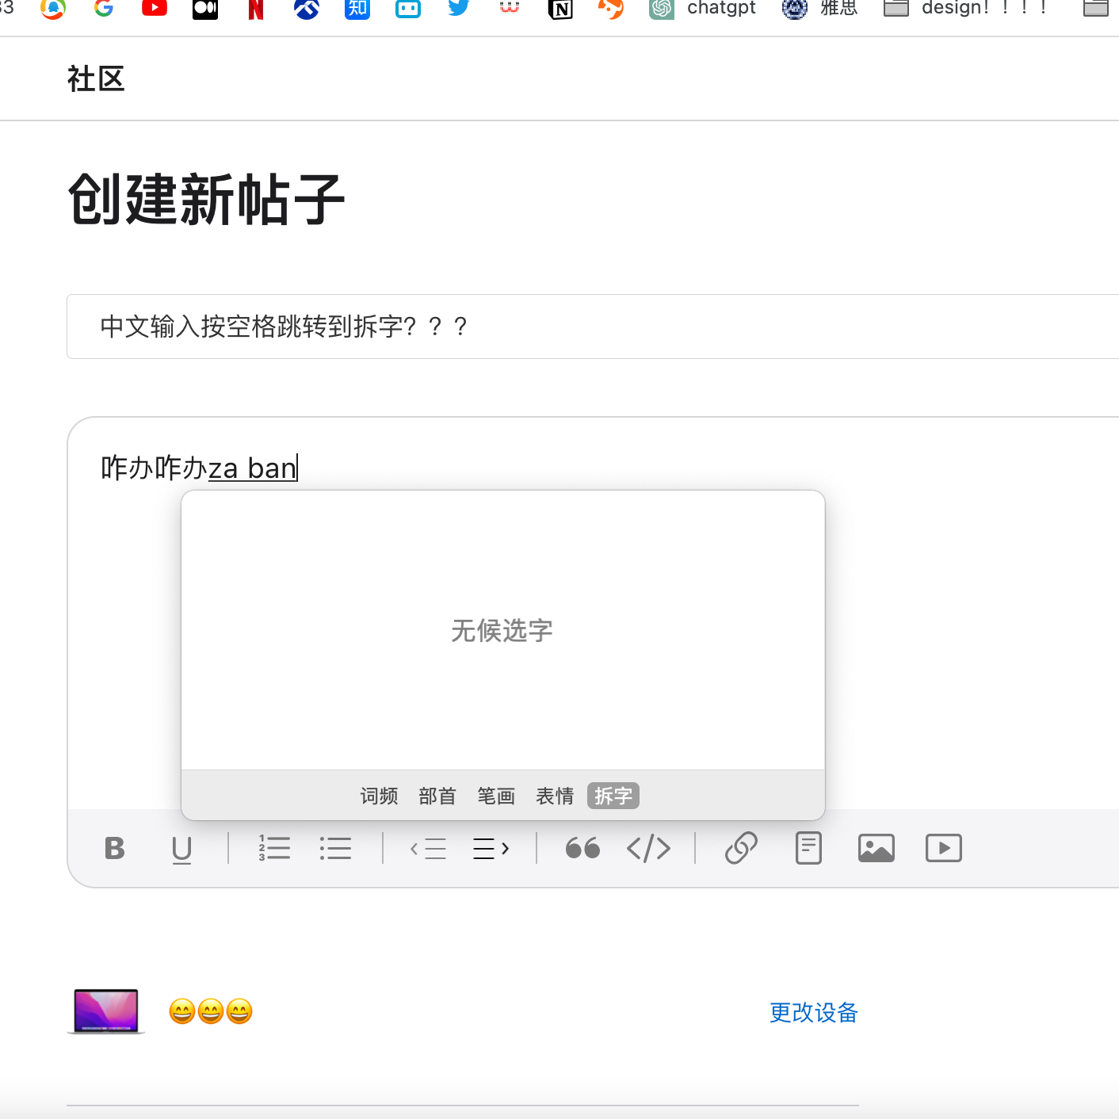Switch to the 部首 candidate tab
This screenshot has height=1119, width=1119.
pyautogui.click(x=437, y=796)
